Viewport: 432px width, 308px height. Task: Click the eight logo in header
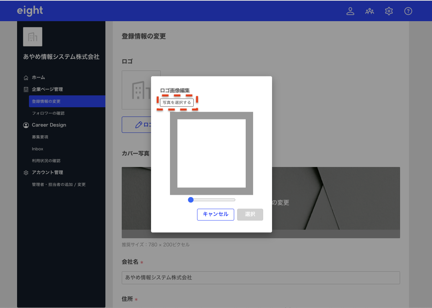click(30, 11)
